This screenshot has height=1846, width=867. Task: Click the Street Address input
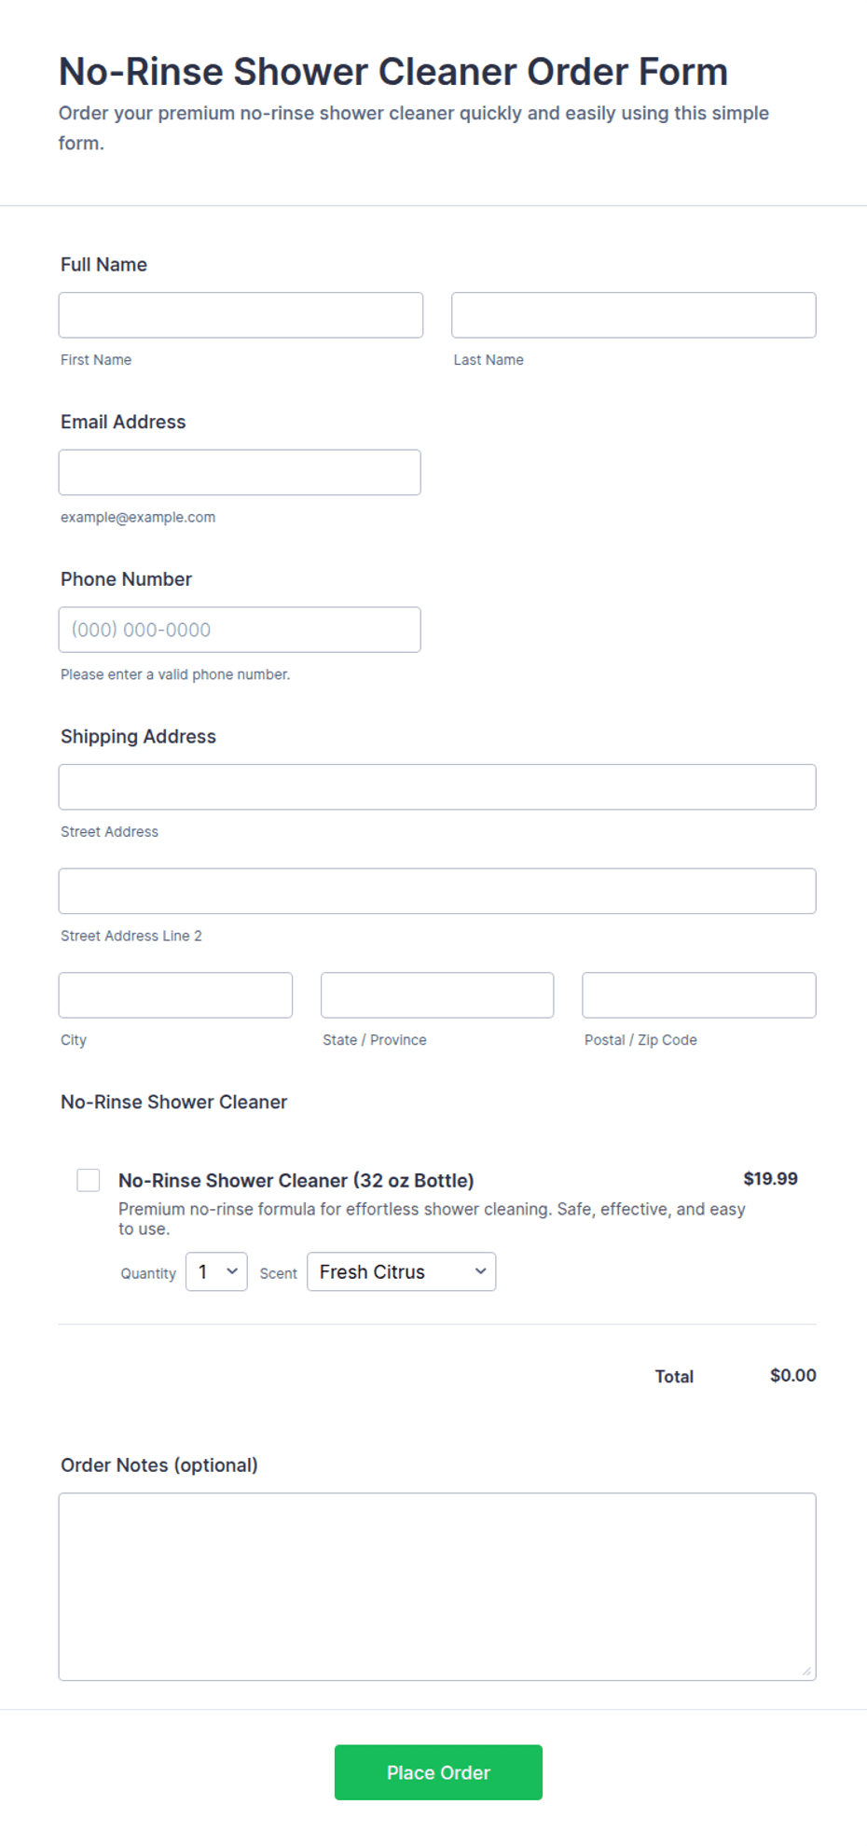coord(437,787)
